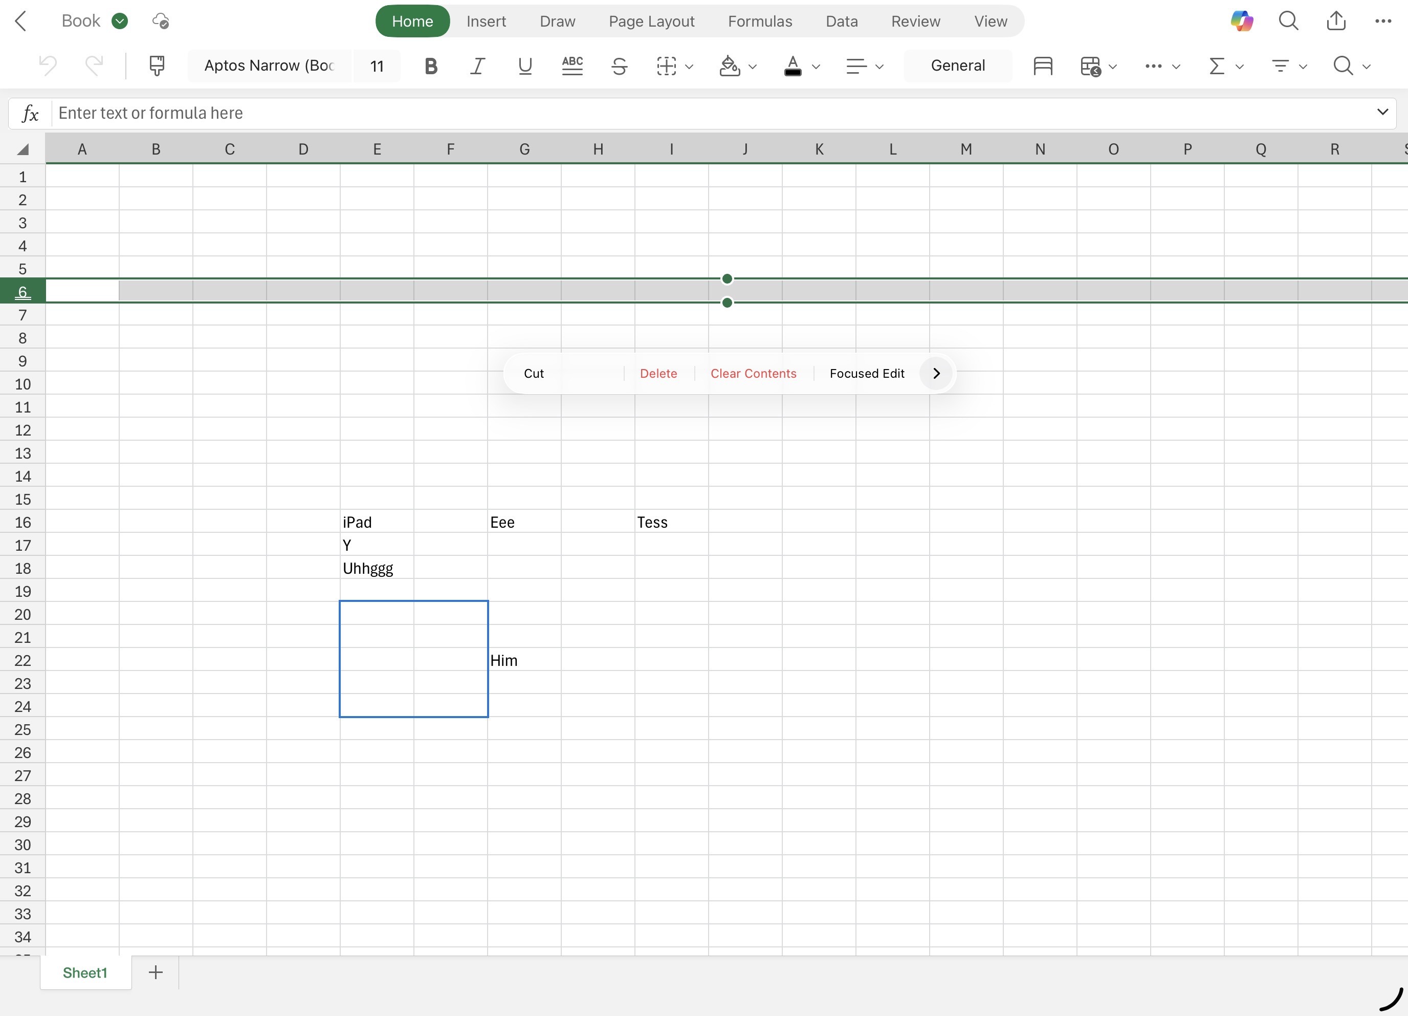Click the select all corner triangle
Screen dimensions: 1408x1016
pyautogui.click(x=23, y=149)
